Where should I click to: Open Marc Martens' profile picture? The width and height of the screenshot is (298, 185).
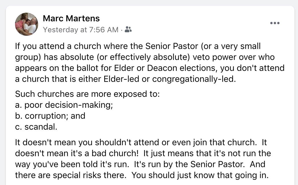[26, 24]
